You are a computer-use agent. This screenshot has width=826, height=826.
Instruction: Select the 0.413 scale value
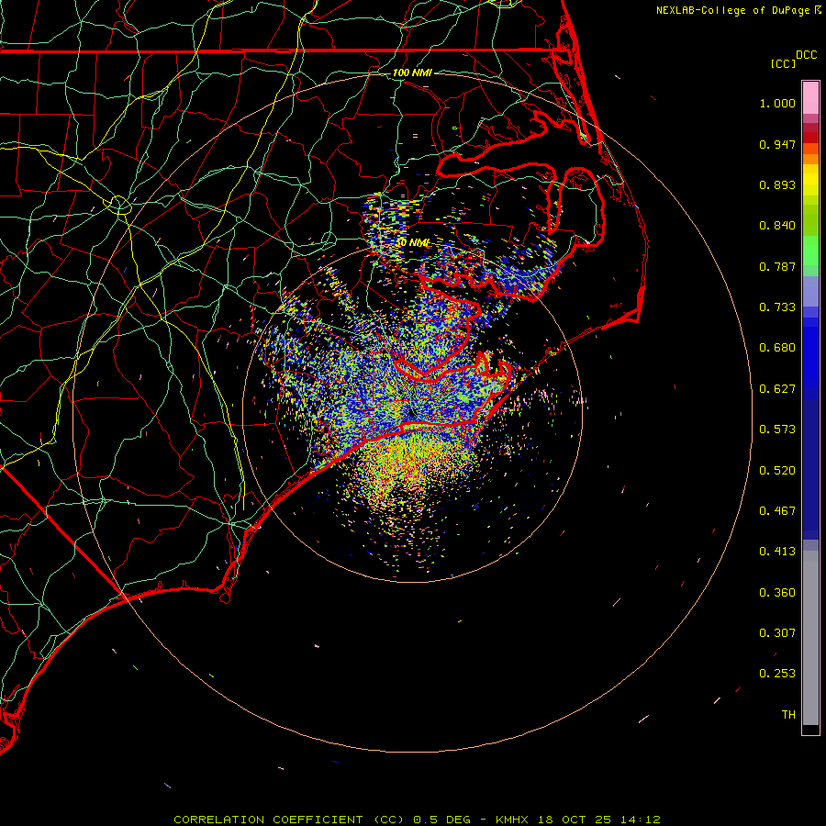tap(777, 552)
